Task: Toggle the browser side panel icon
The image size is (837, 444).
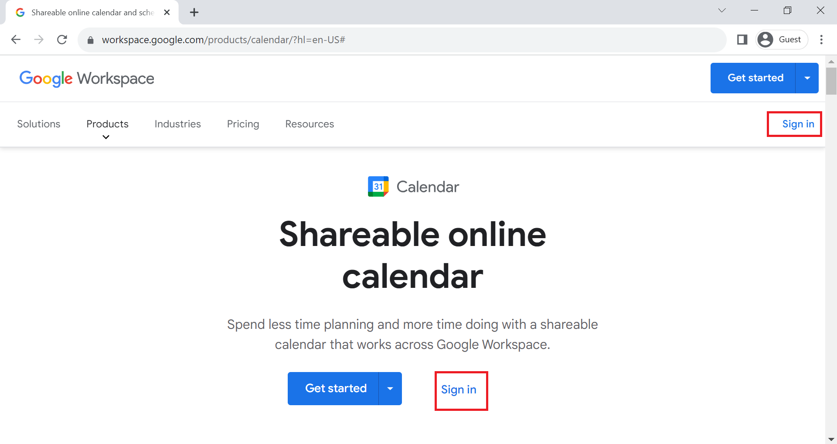Action: tap(742, 40)
